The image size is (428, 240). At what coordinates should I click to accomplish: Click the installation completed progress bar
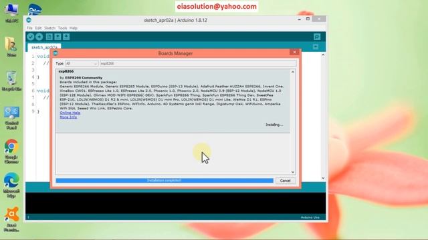click(x=165, y=181)
